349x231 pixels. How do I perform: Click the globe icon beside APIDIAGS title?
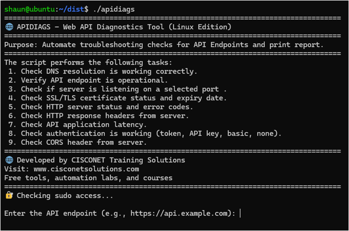coord(9,27)
